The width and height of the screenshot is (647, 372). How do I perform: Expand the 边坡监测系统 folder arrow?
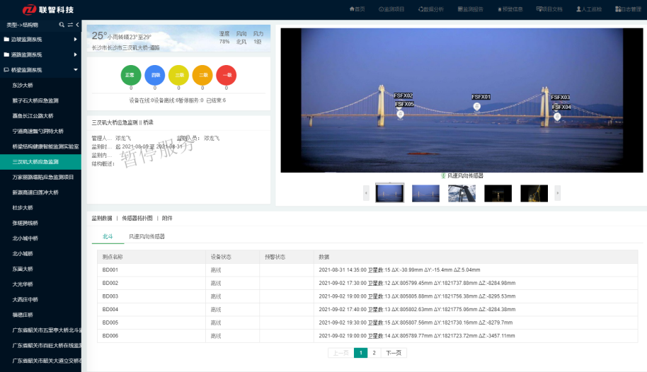(76, 39)
